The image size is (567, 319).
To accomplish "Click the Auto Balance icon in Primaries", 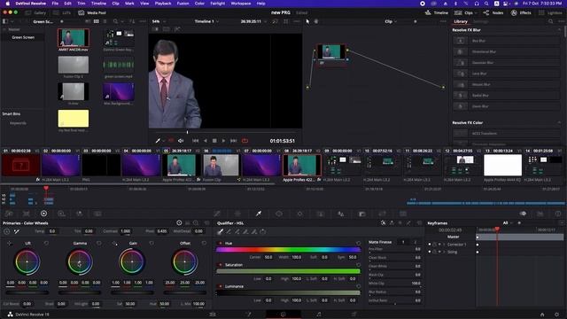I will 7,231.
